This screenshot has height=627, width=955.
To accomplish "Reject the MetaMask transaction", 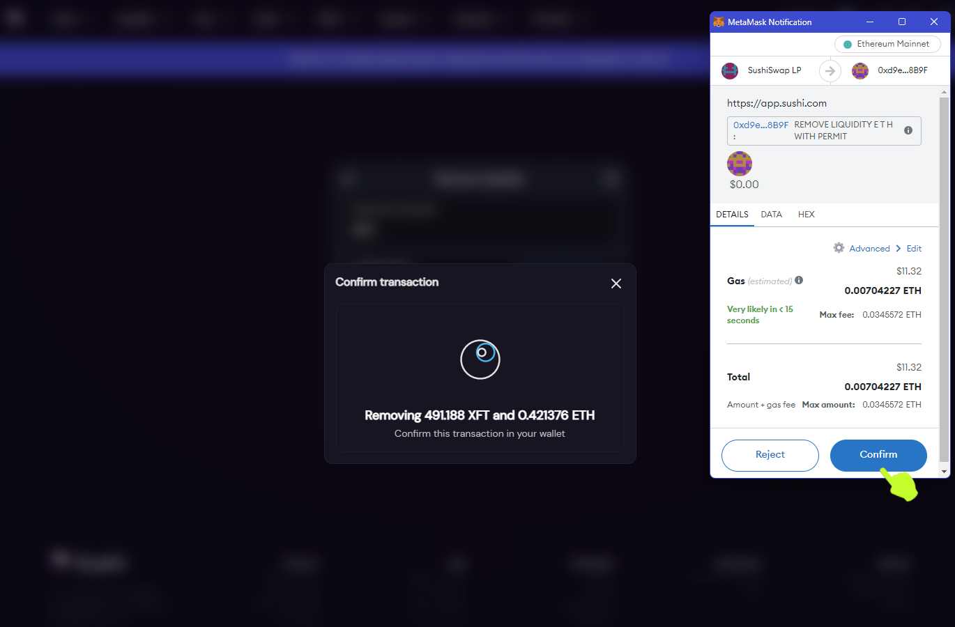I will (x=770, y=455).
